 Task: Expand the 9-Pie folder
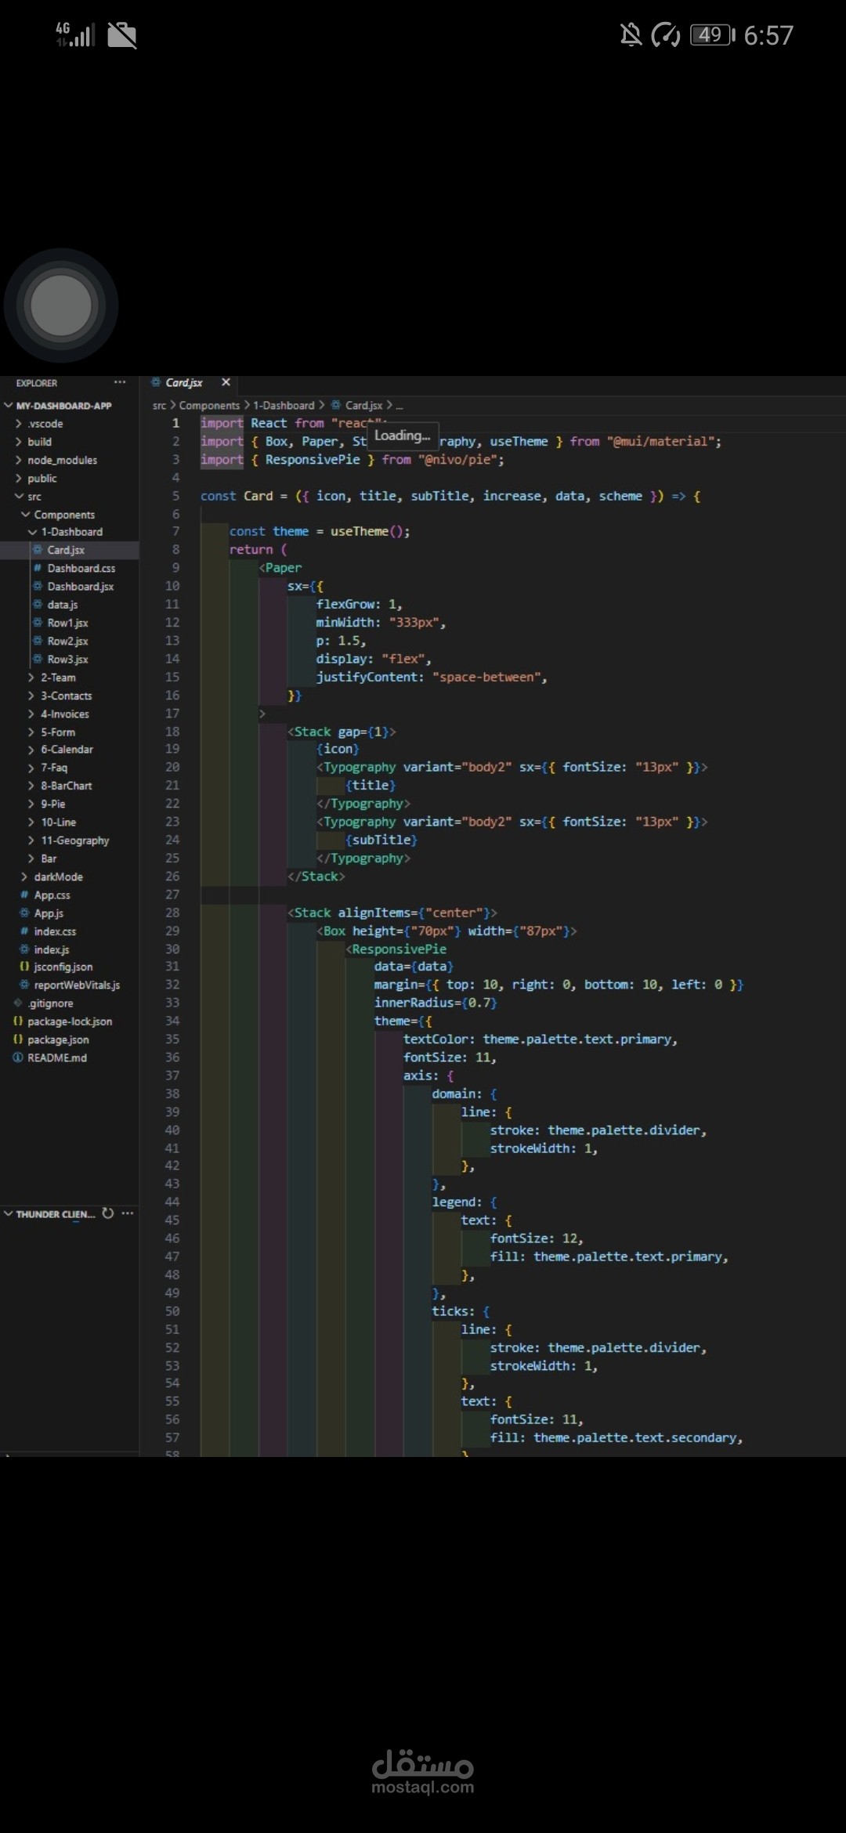click(x=52, y=804)
